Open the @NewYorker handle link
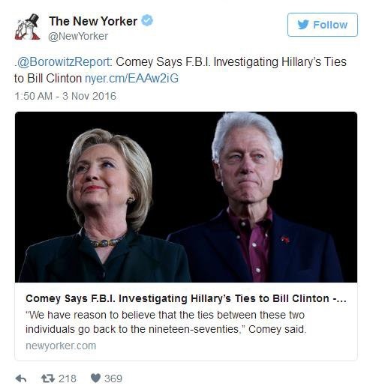The width and height of the screenshot is (370, 392). pyautogui.click(x=78, y=36)
